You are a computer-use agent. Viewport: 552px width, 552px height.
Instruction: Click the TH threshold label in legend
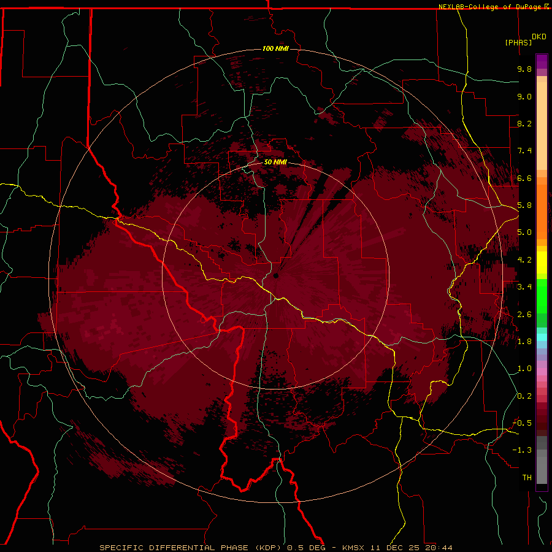[x=527, y=478]
